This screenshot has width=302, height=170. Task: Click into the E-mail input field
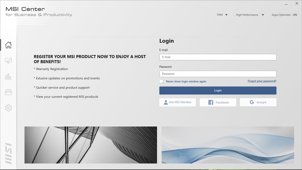[x=218, y=57]
